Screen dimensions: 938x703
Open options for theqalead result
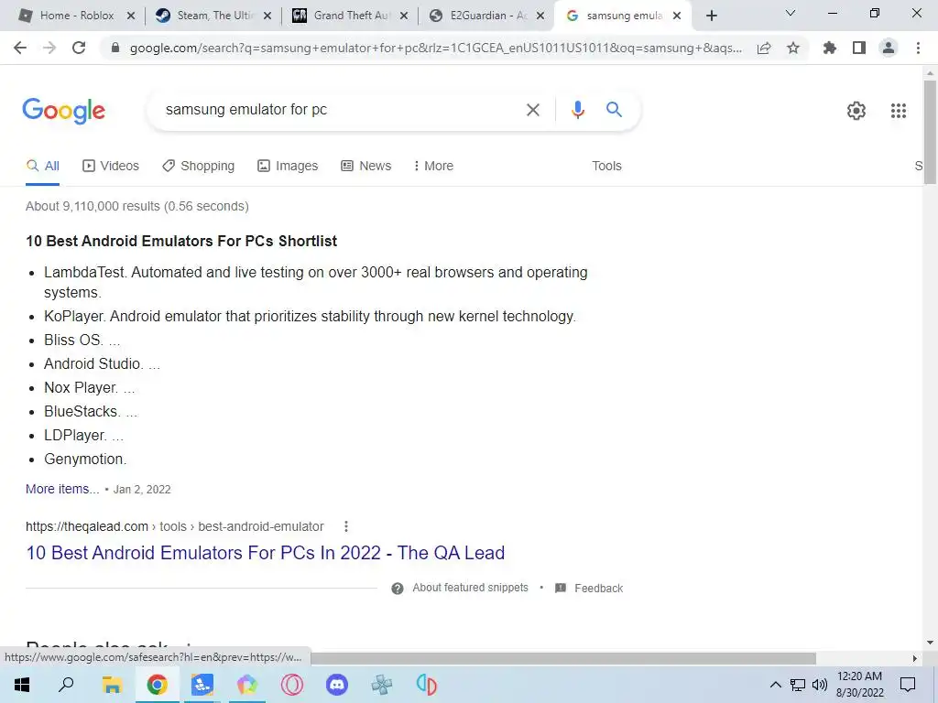point(345,526)
